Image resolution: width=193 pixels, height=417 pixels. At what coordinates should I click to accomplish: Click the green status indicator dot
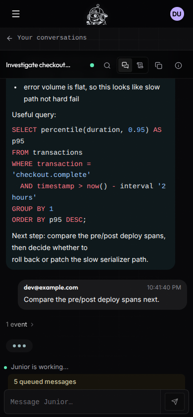point(92,65)
